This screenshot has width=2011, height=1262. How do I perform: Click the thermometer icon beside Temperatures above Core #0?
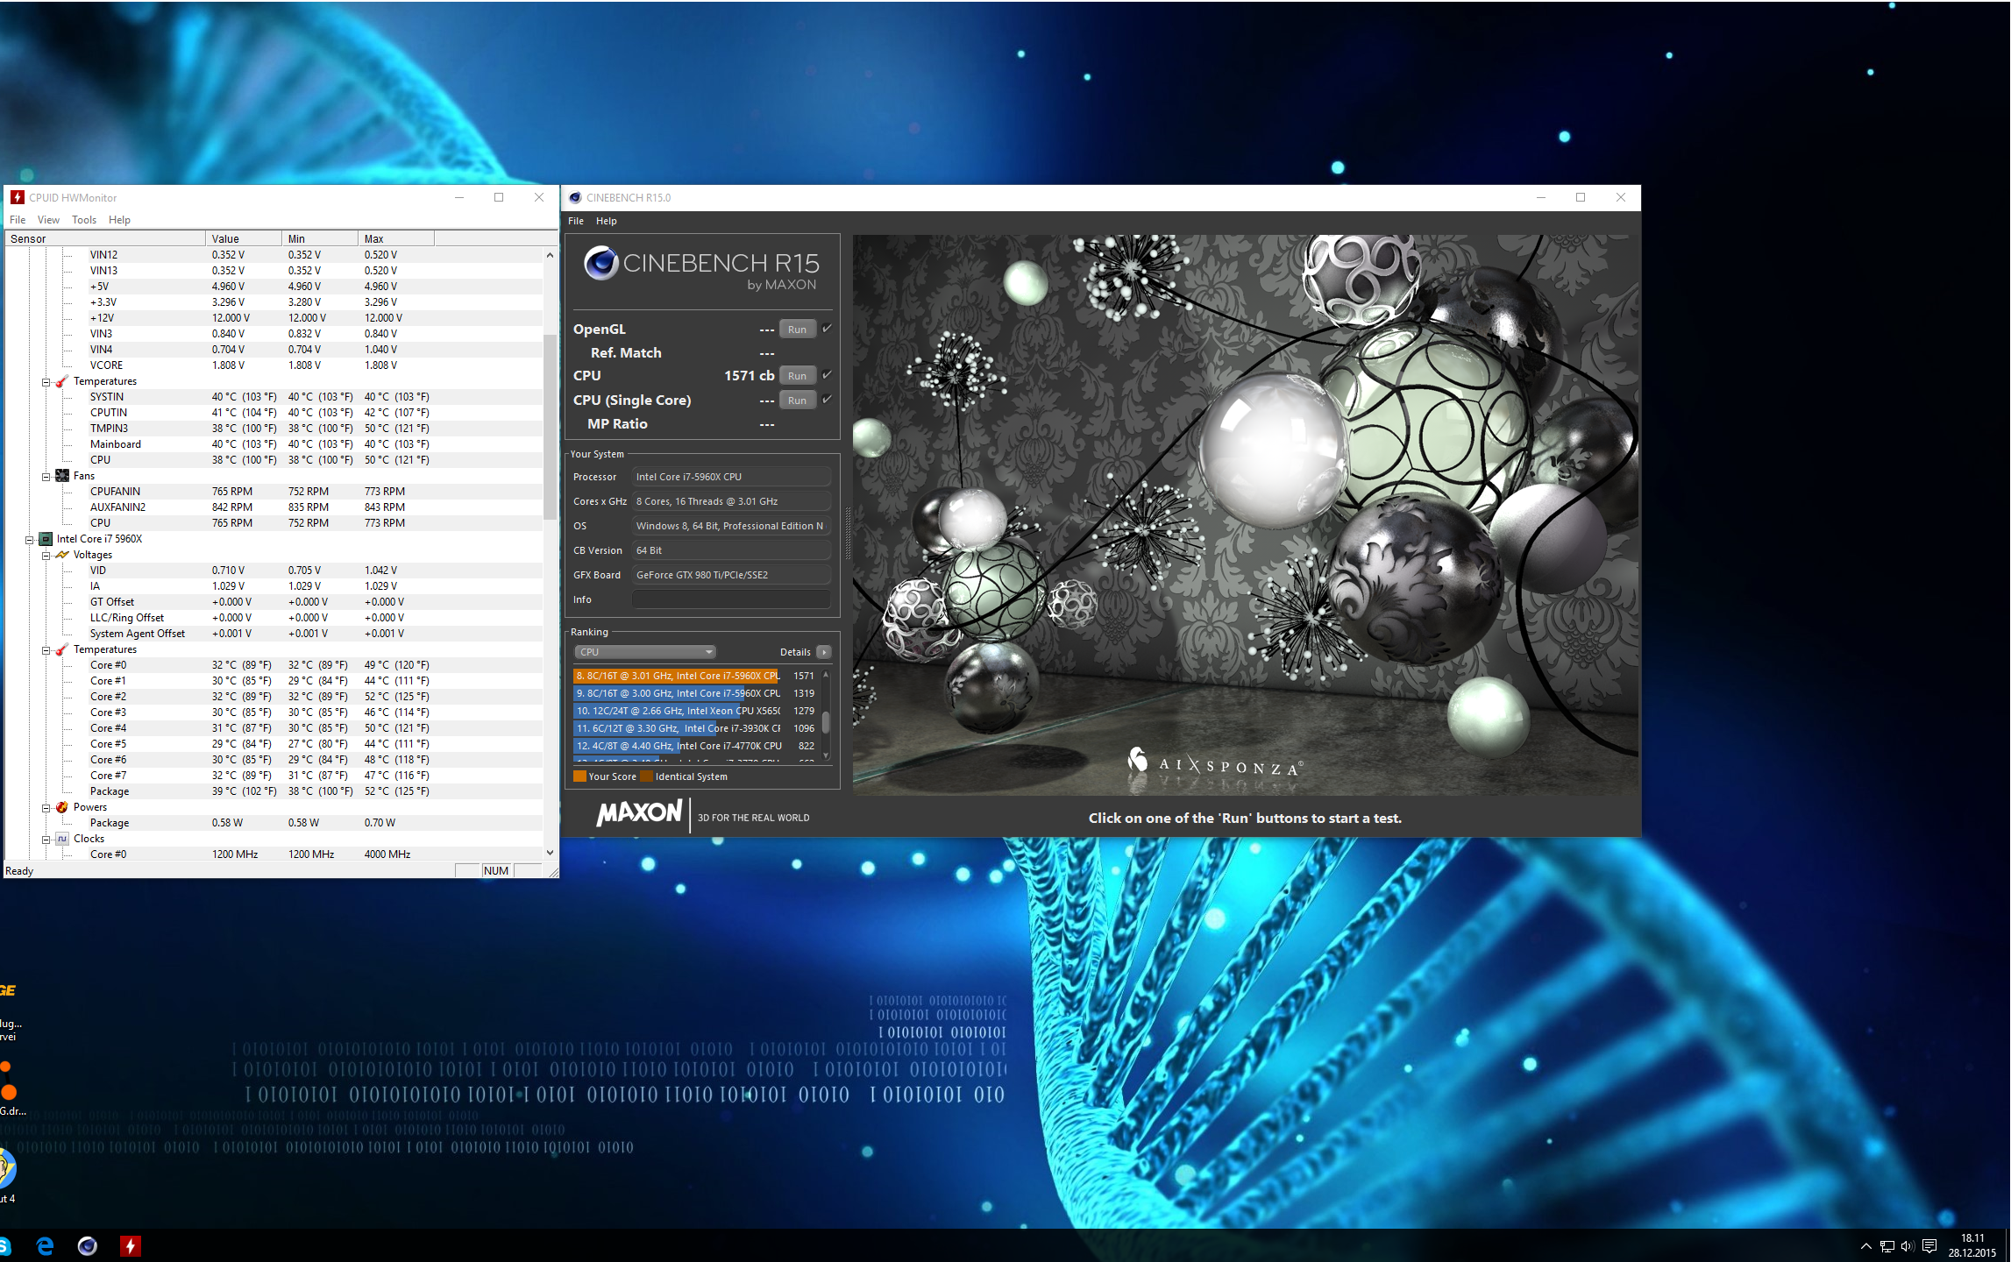(x=62, y=649)
